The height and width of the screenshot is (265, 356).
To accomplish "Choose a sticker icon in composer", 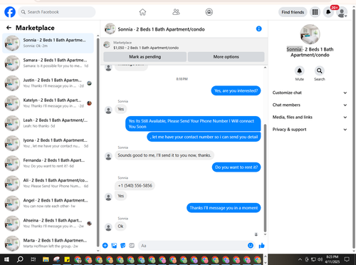I will [123, 246].
